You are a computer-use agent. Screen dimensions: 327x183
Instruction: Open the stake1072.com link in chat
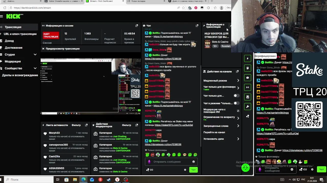174,125
